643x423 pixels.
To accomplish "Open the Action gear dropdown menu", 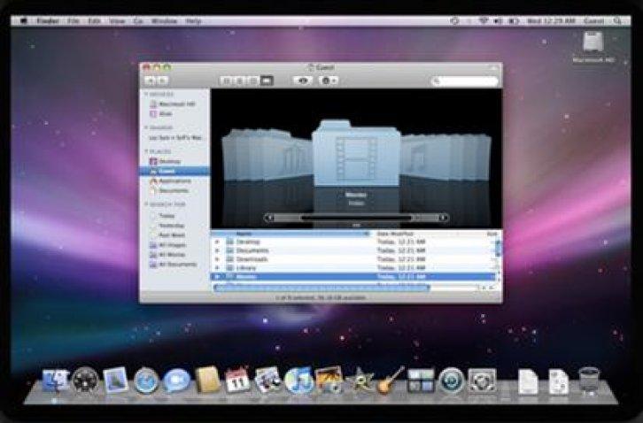I will coord(329,81).
